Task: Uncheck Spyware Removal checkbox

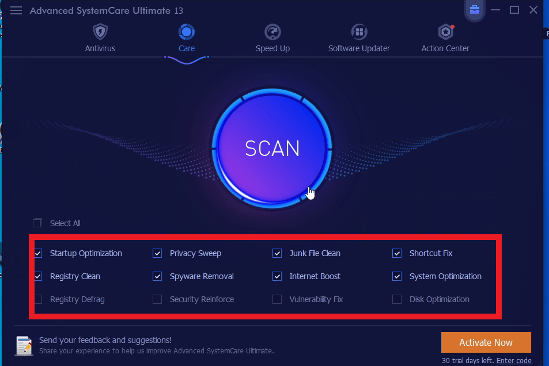Action: coord(157,276)
